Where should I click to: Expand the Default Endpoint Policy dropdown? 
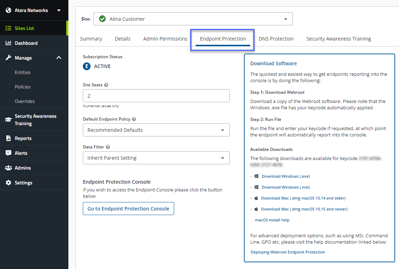tap(156, 130)
